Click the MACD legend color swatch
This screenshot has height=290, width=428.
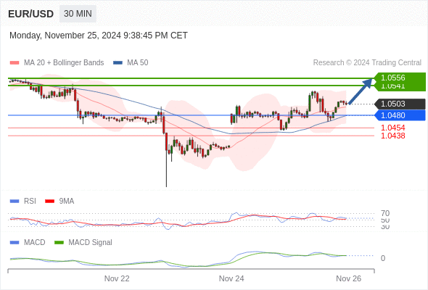[15, 242]
